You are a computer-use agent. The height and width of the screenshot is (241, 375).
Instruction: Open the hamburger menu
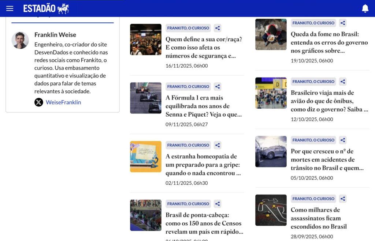point(10,8)
